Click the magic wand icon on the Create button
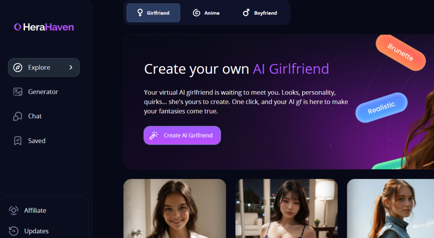Screen dimensions: 434x238 click(153, 135)
